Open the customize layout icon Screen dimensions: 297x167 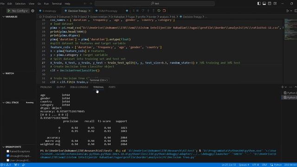[x=275, y=3]
